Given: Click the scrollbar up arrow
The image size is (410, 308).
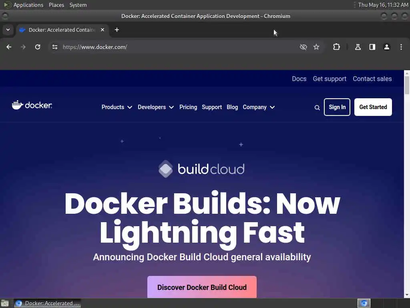Looking at the screenshot, I should 407,73.
